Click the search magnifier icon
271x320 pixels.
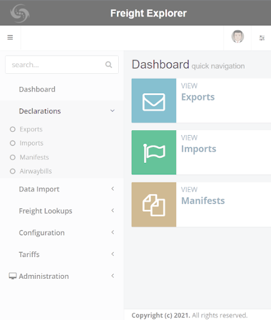[x=108, y=65]
